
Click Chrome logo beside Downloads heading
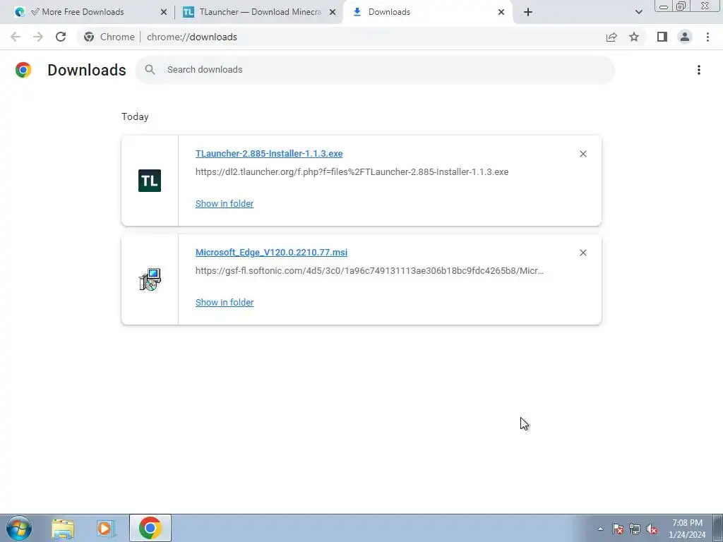pyautogui.click(x=23, y=70)
